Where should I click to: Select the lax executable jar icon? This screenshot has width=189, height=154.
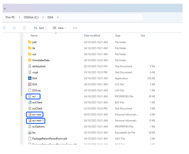(30, 133)
